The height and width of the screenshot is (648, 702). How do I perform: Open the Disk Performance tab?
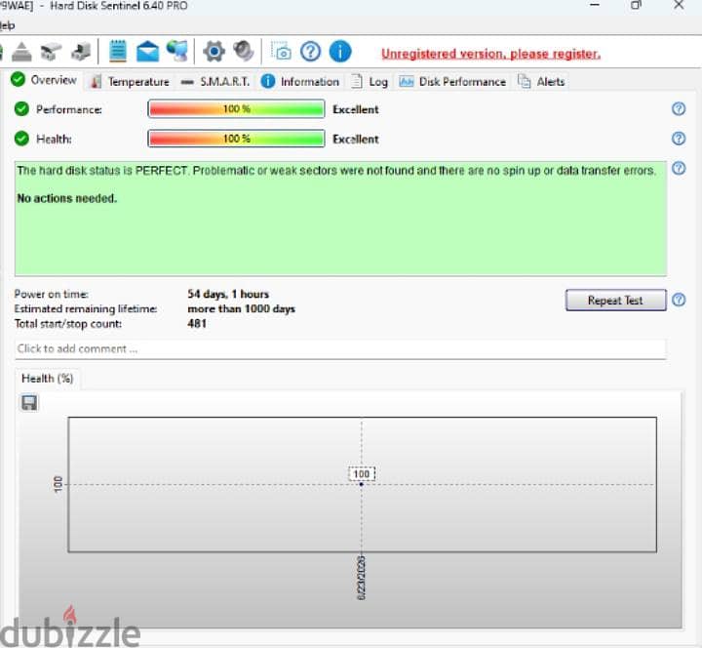click(452, 82)
